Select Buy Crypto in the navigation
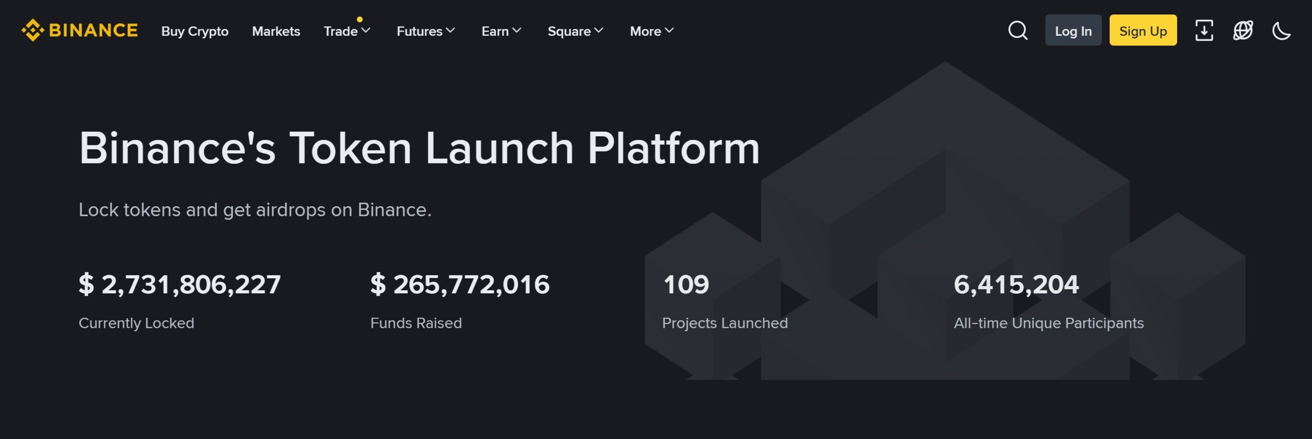 pyautogui.click(x=195, y=31)
